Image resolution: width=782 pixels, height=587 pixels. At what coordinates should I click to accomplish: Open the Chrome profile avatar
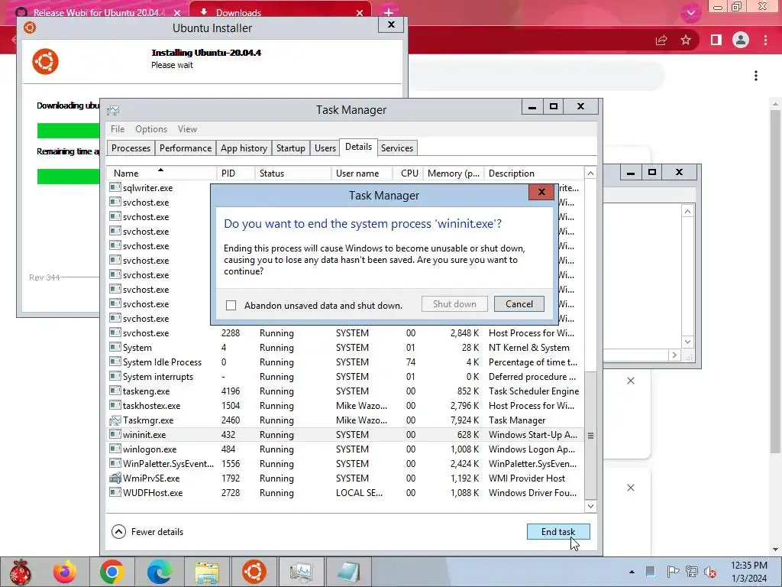pyautogui.click(x=741, y=40)
